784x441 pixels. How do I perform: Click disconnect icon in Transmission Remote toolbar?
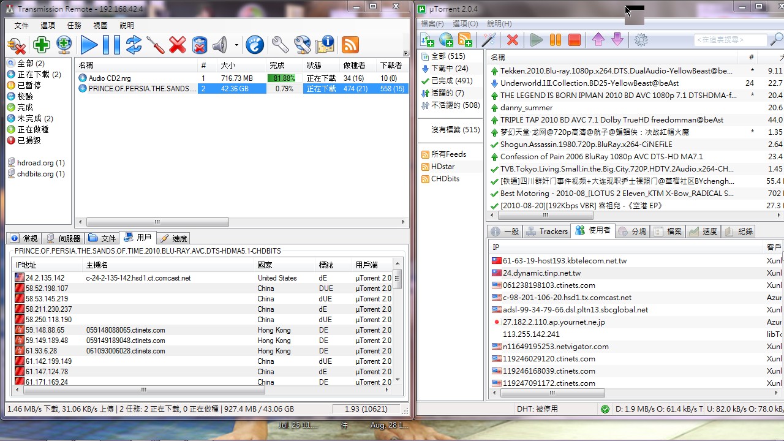pos(17,45)
